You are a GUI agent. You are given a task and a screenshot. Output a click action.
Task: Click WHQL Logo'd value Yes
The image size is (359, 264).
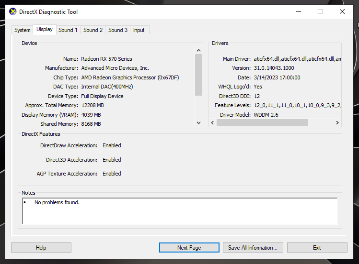click(x=258, y=87)
